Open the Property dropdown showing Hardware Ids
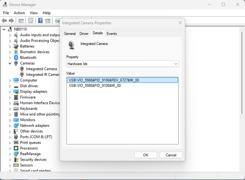 pos(122,64)
